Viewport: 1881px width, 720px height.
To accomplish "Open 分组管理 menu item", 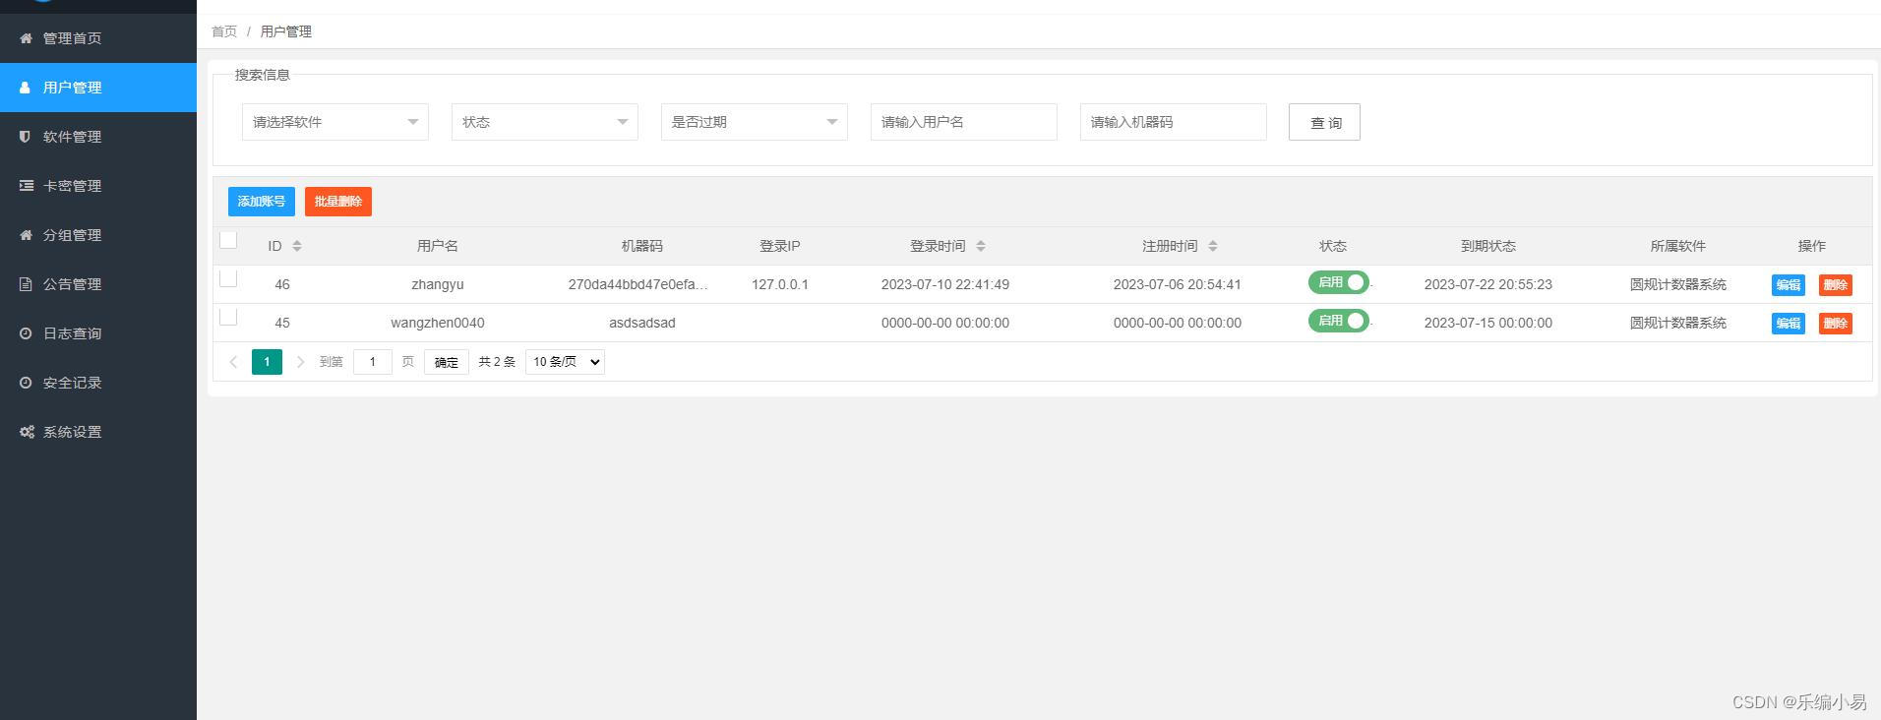I will pyautogui.click(x=98, y=235).
